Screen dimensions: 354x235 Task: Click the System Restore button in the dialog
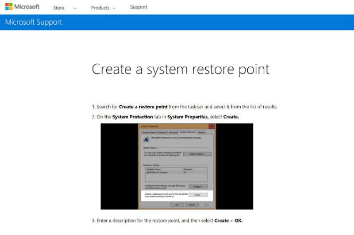[197, 154]
